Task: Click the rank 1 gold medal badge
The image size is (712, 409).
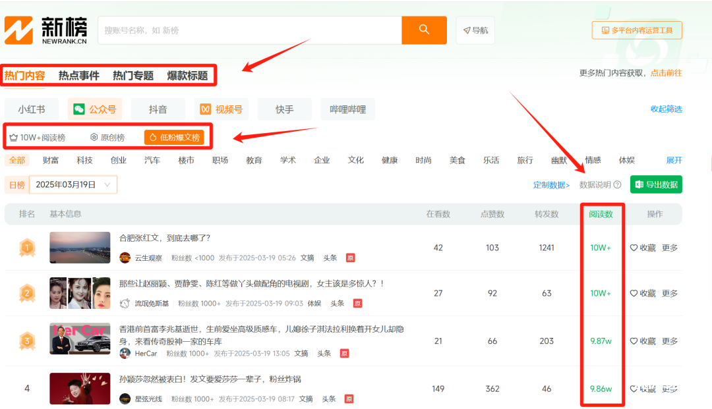Action: pyautogui.click(x=27, y=248)
